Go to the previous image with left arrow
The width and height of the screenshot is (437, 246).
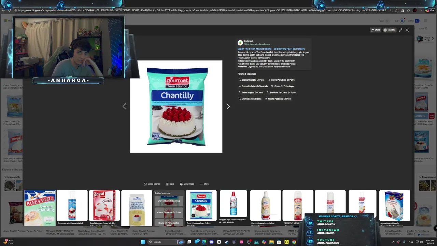pos(124,107)
